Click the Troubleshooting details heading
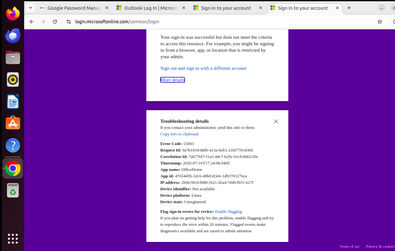The height and width of the screenshot is (251, 395). pos(184,121)
